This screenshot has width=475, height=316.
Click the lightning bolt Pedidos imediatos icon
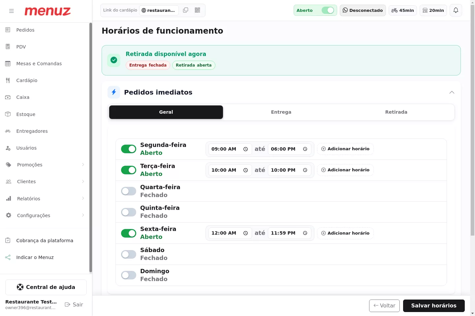click(x=114, y=92)
